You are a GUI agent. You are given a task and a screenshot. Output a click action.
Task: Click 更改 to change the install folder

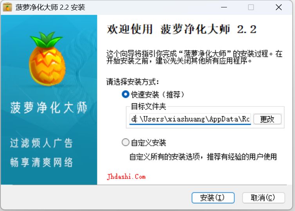point(267,119)
